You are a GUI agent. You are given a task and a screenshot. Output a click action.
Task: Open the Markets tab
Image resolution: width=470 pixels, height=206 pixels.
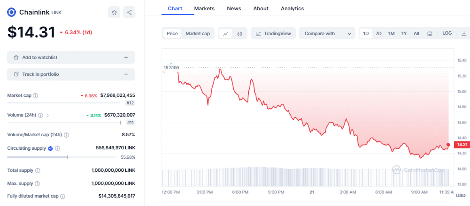(204, 8)
